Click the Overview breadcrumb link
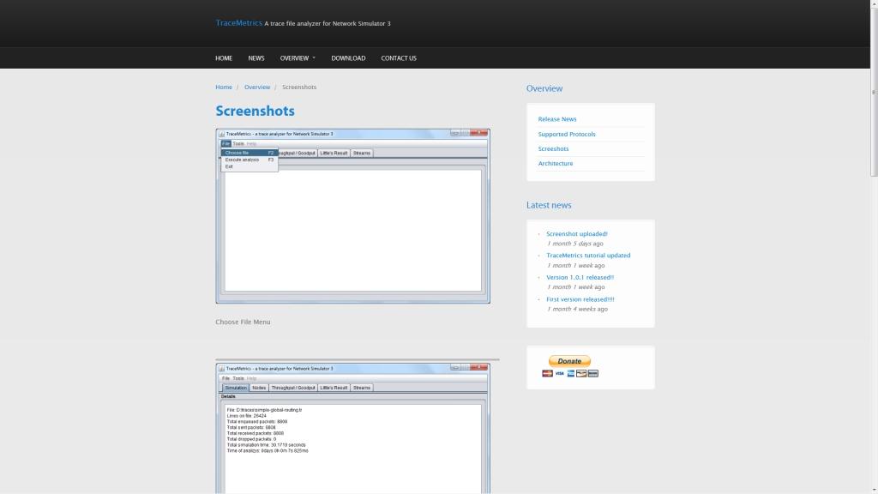Image resolution: width=878 pixels, height=494 pixels. click(x=257, y=87)
